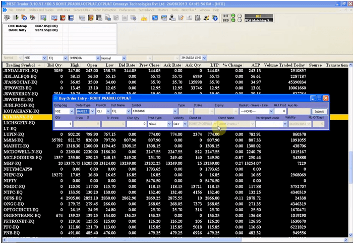Open the Masters menu
Image resolution: width=354 pixels, height=244 pixels.
click(163, 10)
